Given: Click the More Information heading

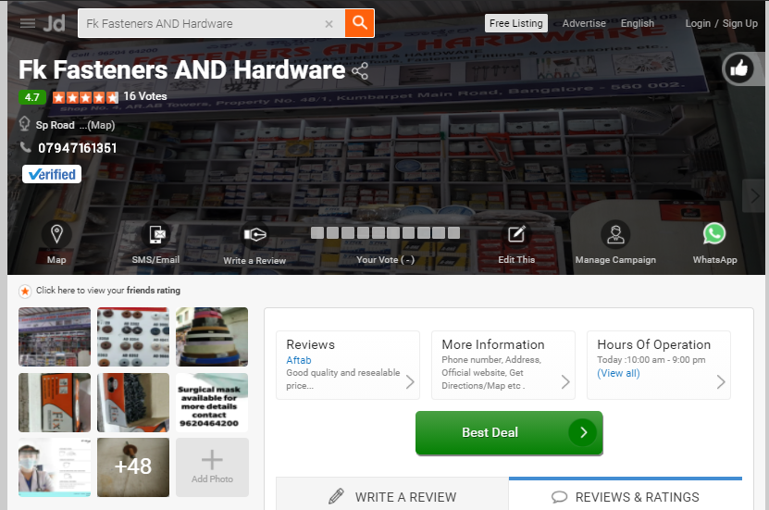Looking at the screenshot, I should [x=493, y=344].
